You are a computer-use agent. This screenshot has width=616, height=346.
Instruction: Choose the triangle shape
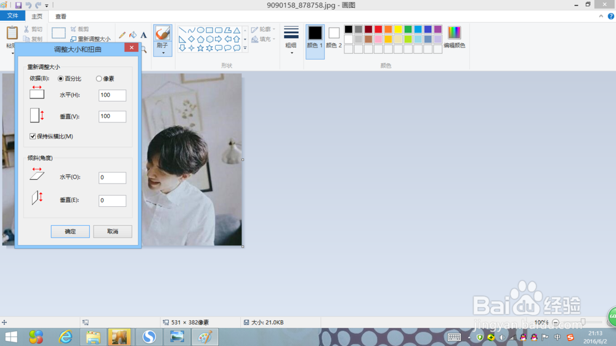[237, 30]
